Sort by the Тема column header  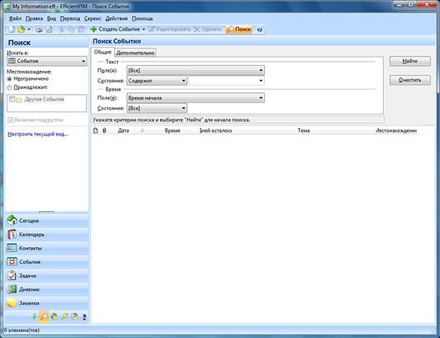(x=304, y=131)
